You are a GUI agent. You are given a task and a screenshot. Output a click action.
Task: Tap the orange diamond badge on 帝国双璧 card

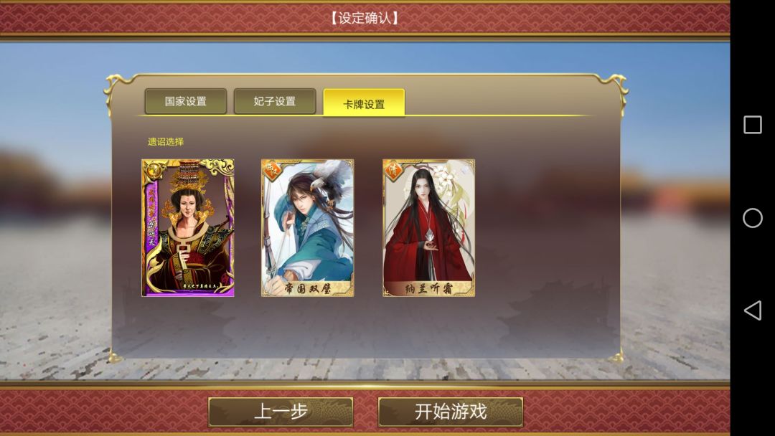(x=272, y=171)
